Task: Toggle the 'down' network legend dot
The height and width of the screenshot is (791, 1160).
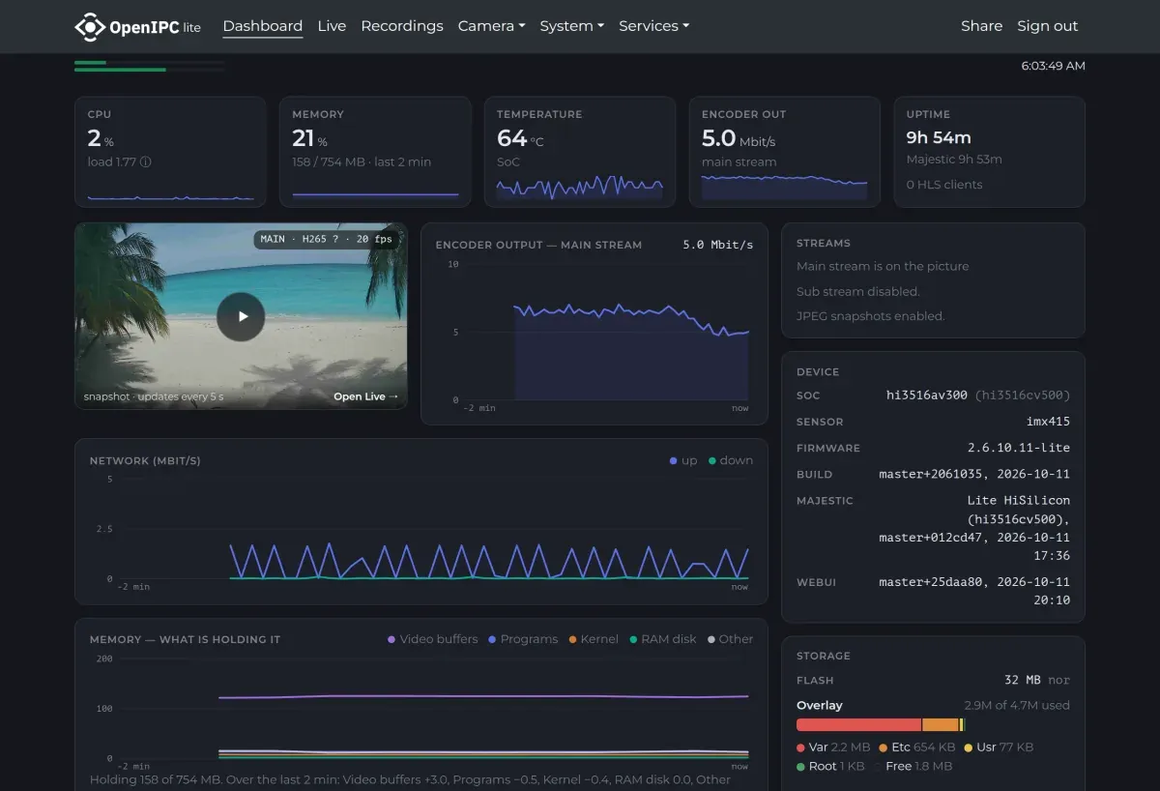Action: pos(712,461)
